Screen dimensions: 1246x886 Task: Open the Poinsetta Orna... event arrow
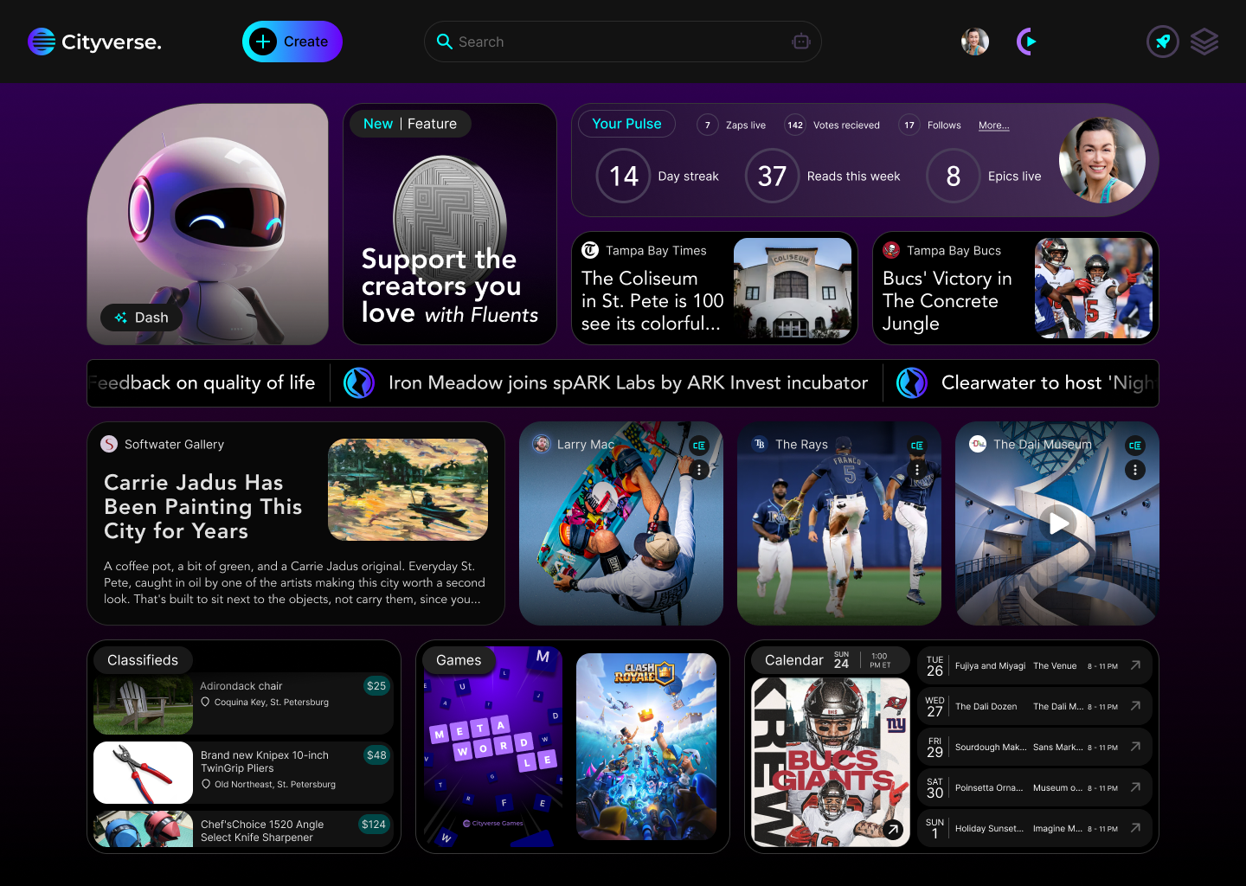click(1135, 787)
